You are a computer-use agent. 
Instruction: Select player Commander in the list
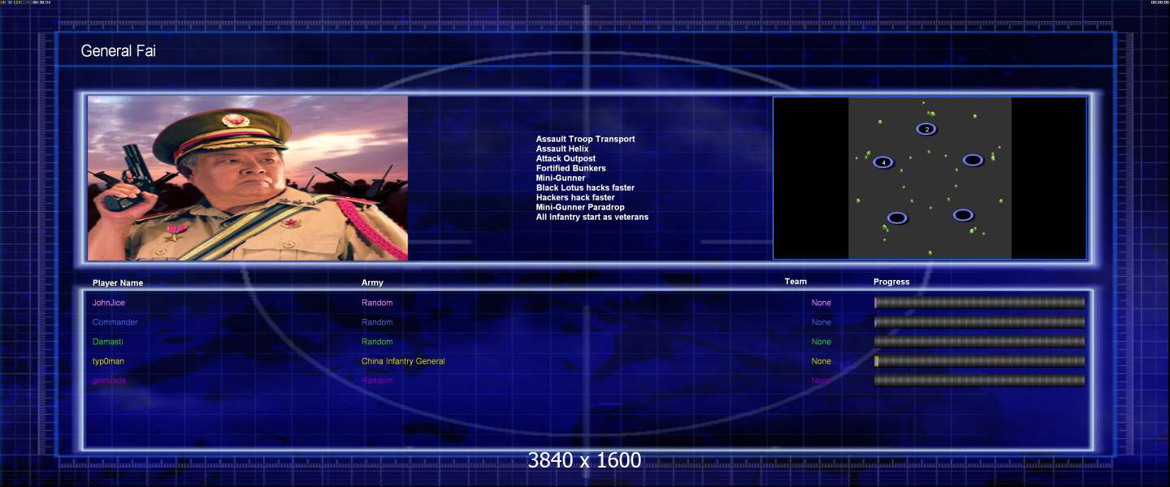coord(115,322)
